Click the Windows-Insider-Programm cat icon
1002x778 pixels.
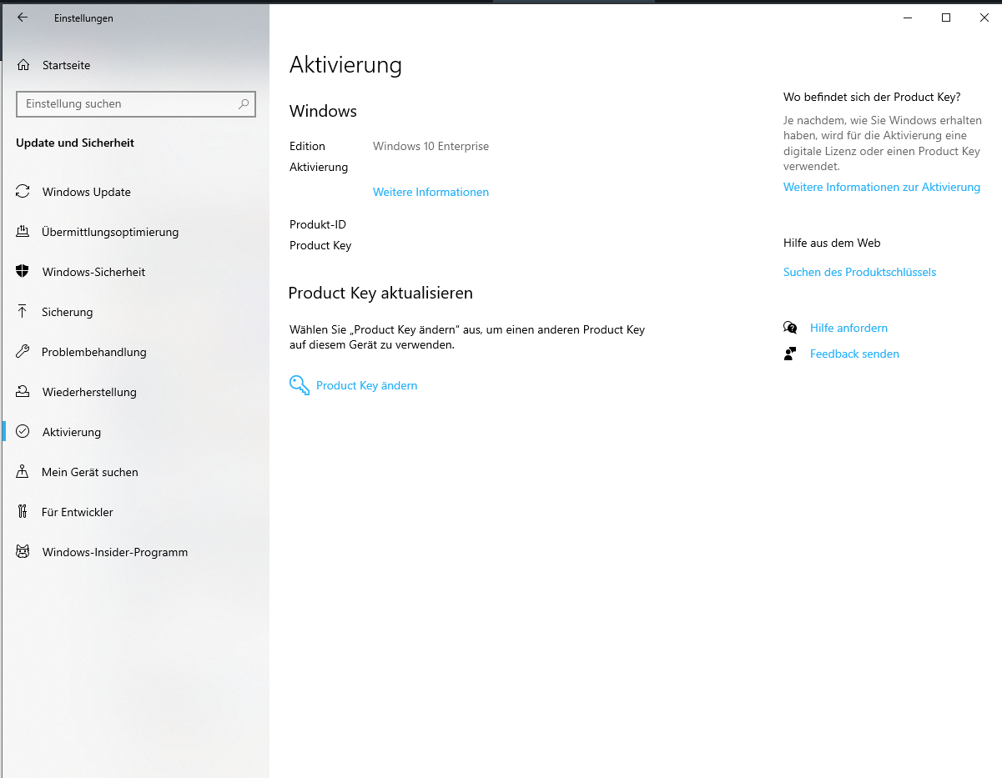click(23, 552)
